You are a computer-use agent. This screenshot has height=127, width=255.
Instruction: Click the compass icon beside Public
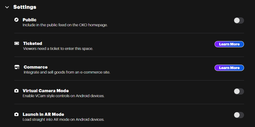coord(16,20)
